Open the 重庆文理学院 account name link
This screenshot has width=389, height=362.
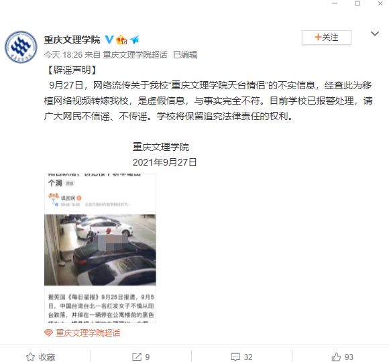pos(72,40)
